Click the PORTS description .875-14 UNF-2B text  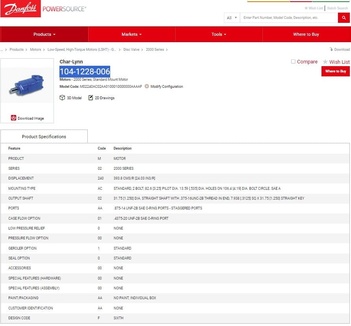click(x=158, y=208)
